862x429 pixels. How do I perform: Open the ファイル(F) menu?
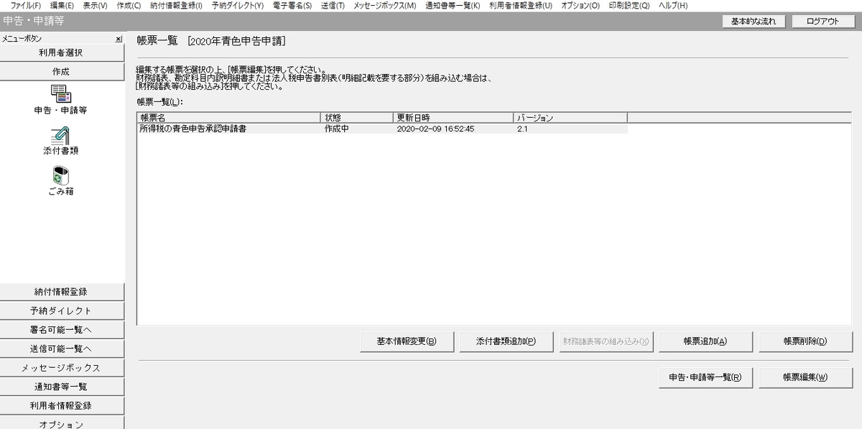click(x=26, y=6)
